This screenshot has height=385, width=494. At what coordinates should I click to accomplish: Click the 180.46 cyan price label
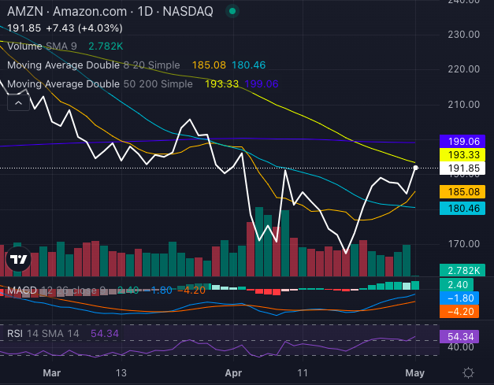(x=462, y=209)
